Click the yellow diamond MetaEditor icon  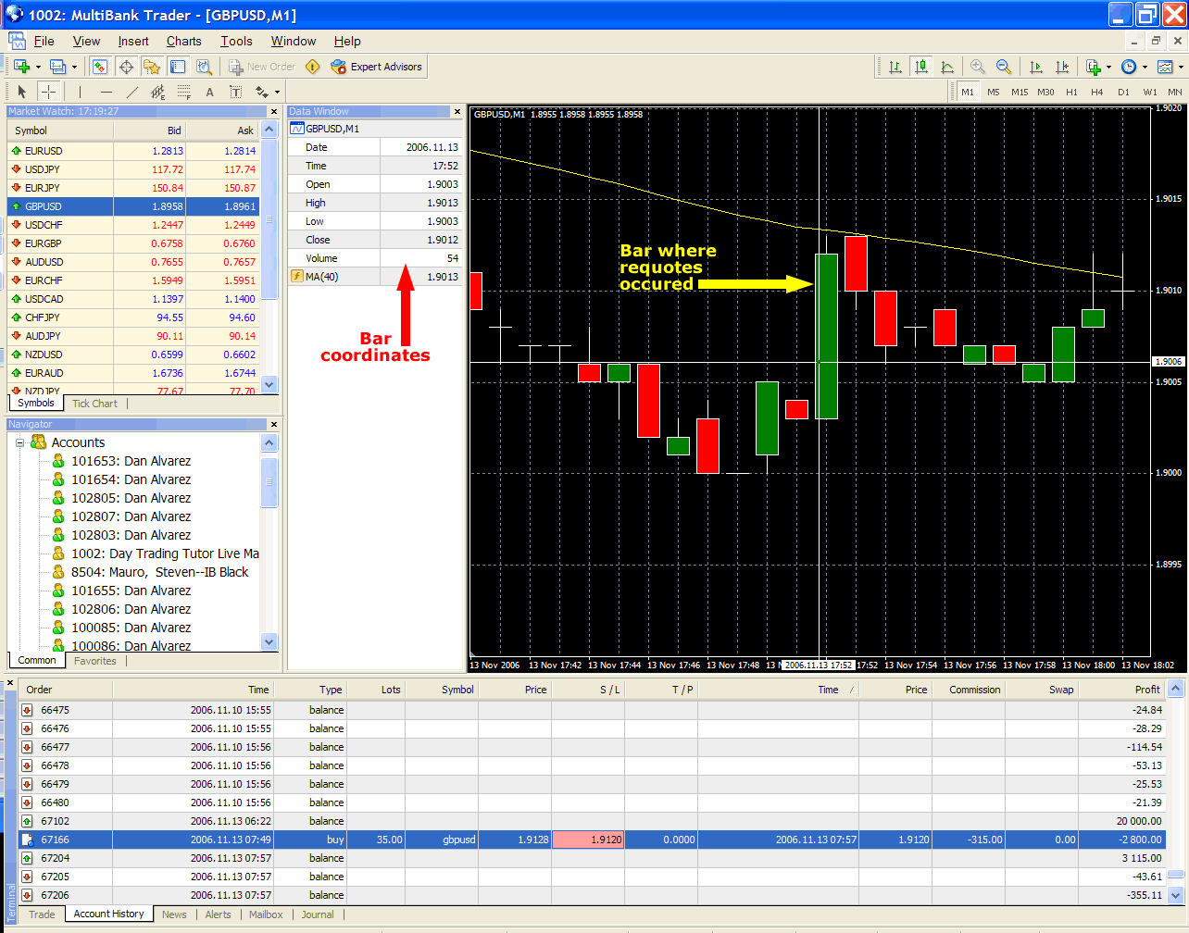coord(312,67)
